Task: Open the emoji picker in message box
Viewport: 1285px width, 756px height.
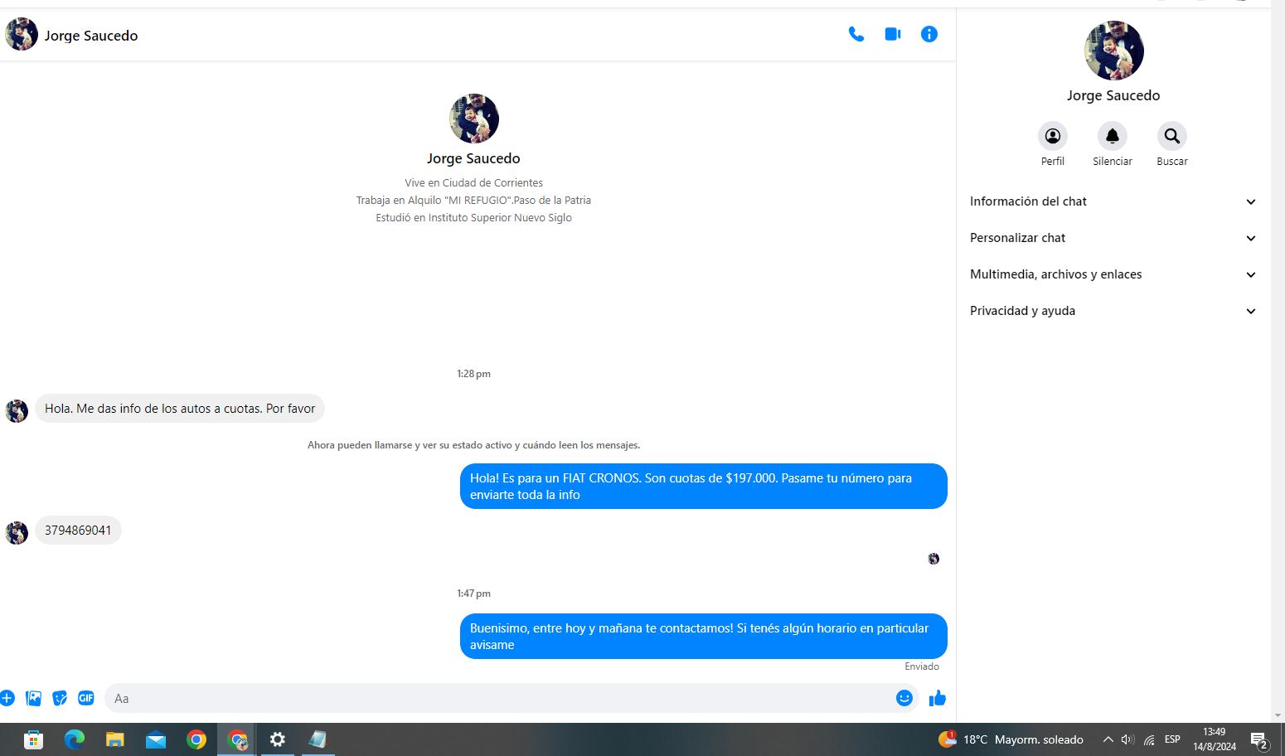Action: [x=904, y=698]
